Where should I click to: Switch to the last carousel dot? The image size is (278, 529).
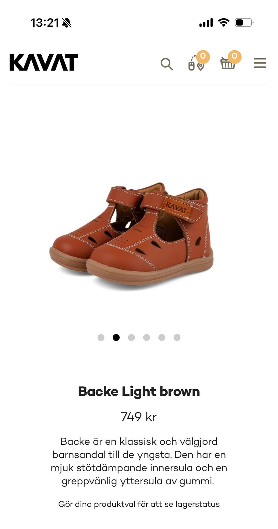tap(177, 337)
